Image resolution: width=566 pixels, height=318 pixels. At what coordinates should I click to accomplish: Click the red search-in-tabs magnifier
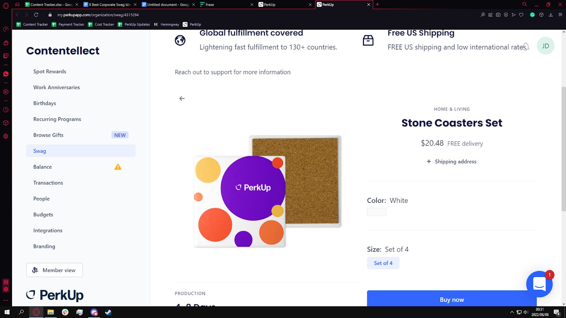pos(525,4)
